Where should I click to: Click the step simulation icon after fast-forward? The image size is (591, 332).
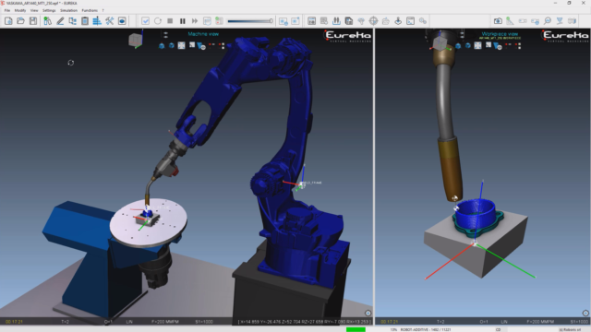tap(207, 21)
